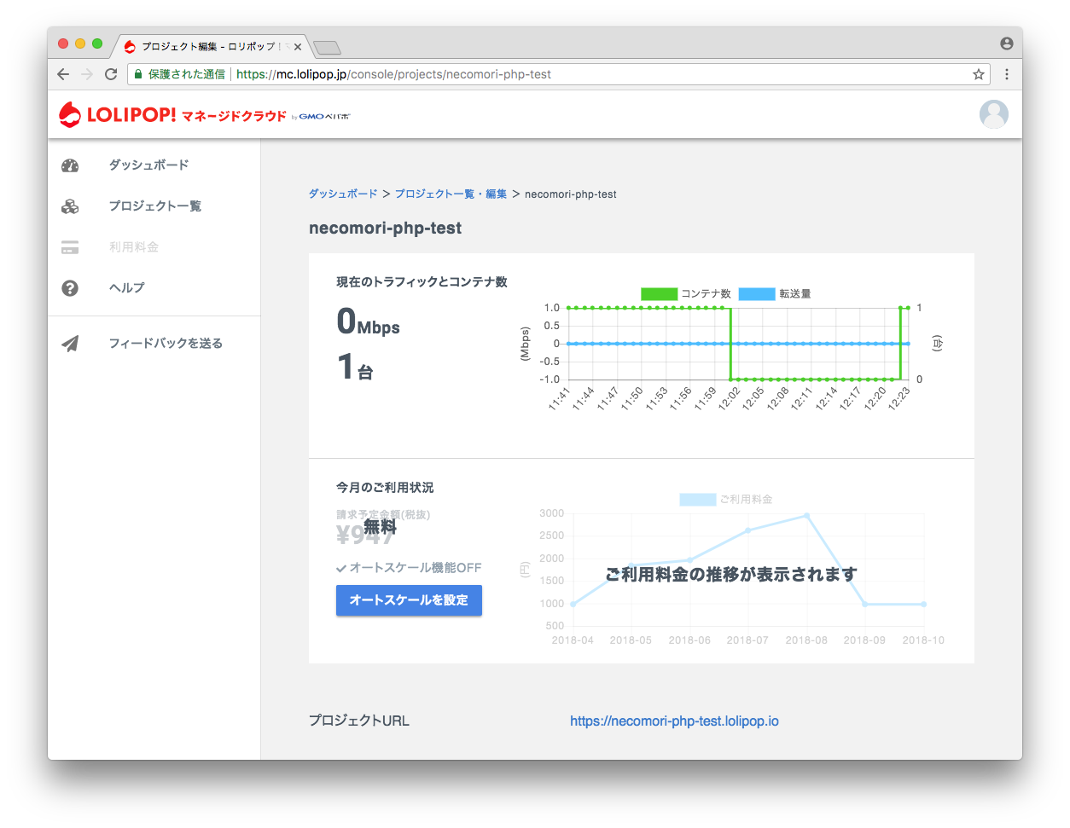The height and width of the screenshot is (828, 1070).
Task: Click the オートスケールを設定 button
Action: tap(409, 600)
